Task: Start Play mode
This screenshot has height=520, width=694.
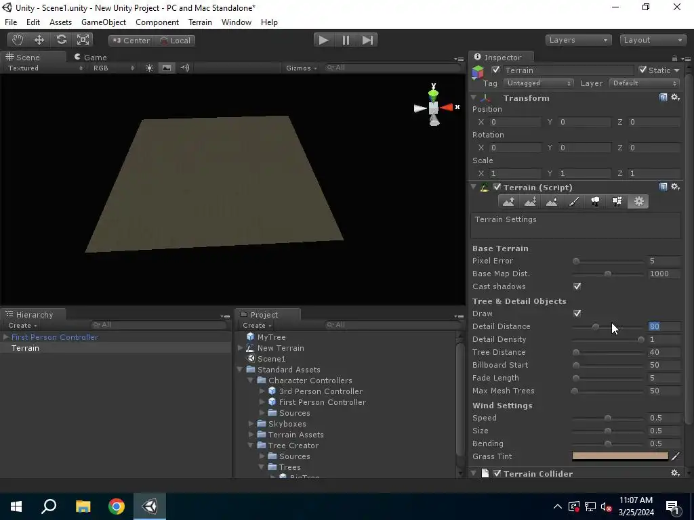Action: (x=323, y=40)
